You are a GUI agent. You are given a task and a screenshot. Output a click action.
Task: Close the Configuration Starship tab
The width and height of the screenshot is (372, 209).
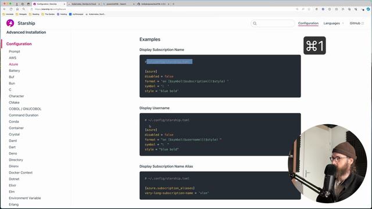64,4
